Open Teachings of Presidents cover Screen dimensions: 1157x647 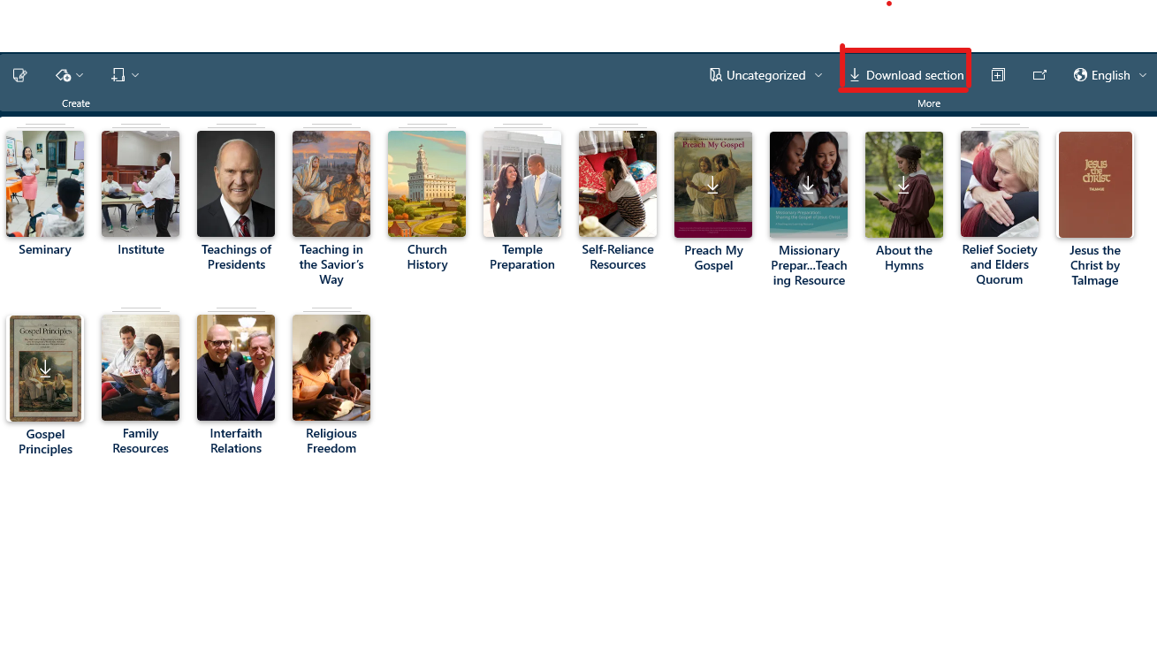(x=236, y=184)
